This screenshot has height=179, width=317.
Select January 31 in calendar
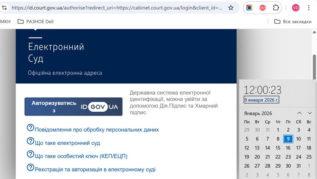(x=298, y=166)
